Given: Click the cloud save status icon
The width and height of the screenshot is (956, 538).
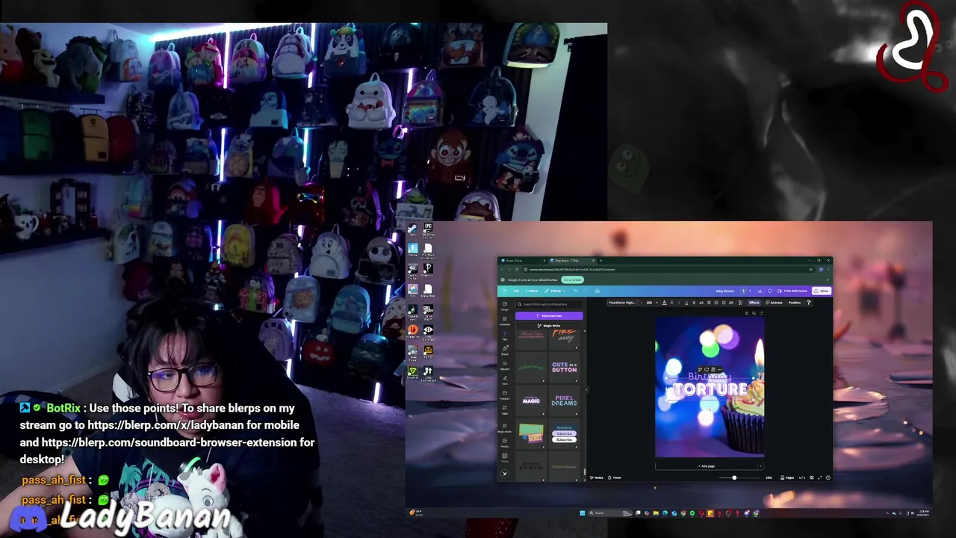Looking at the screenshot, I should point(597,291).
